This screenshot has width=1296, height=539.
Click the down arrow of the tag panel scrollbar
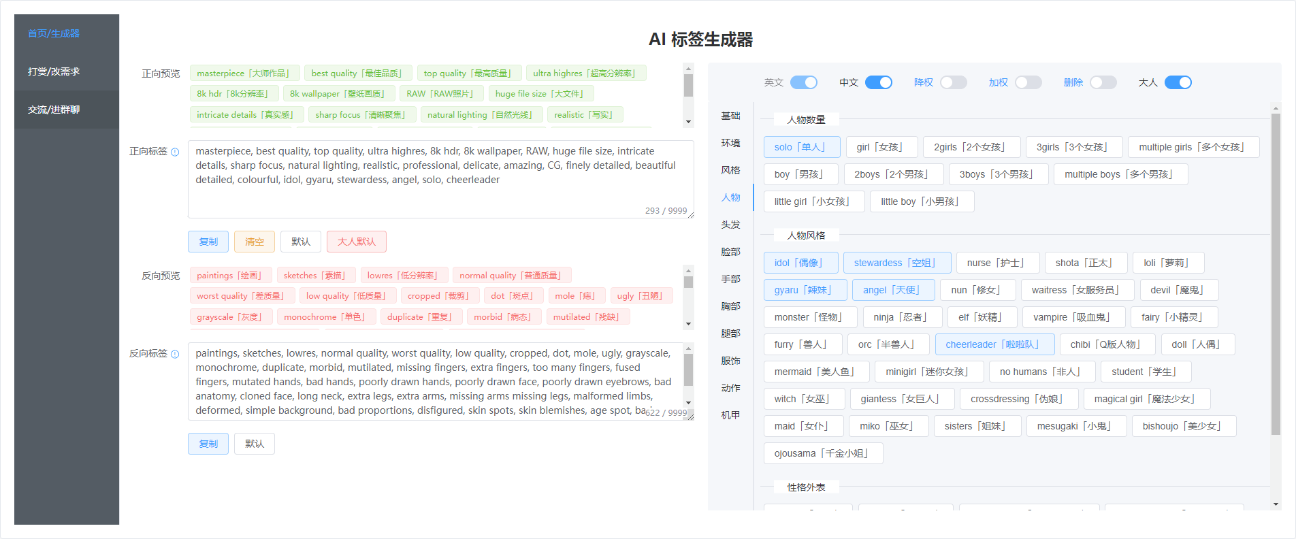pos(1276,504)
